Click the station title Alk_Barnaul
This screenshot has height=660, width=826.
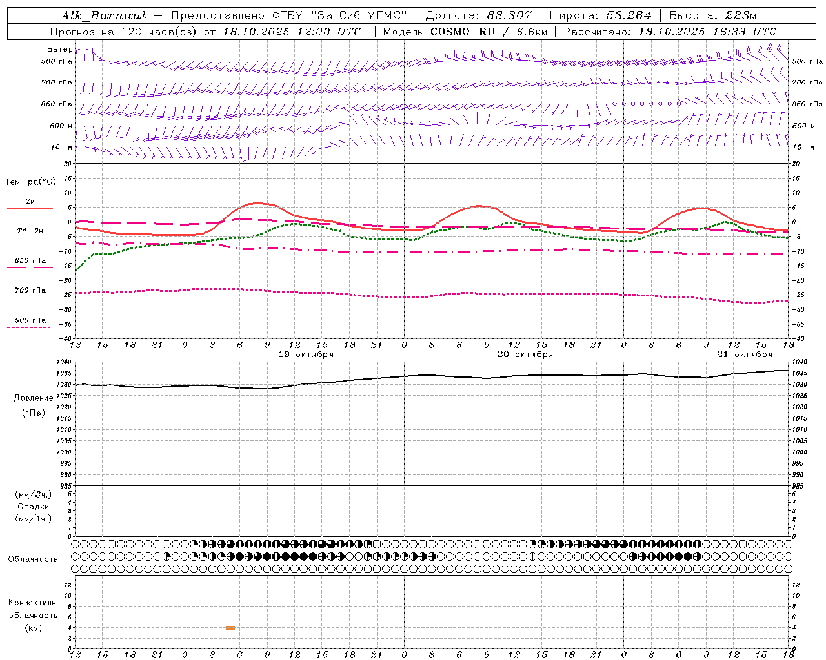pos(104,15)
